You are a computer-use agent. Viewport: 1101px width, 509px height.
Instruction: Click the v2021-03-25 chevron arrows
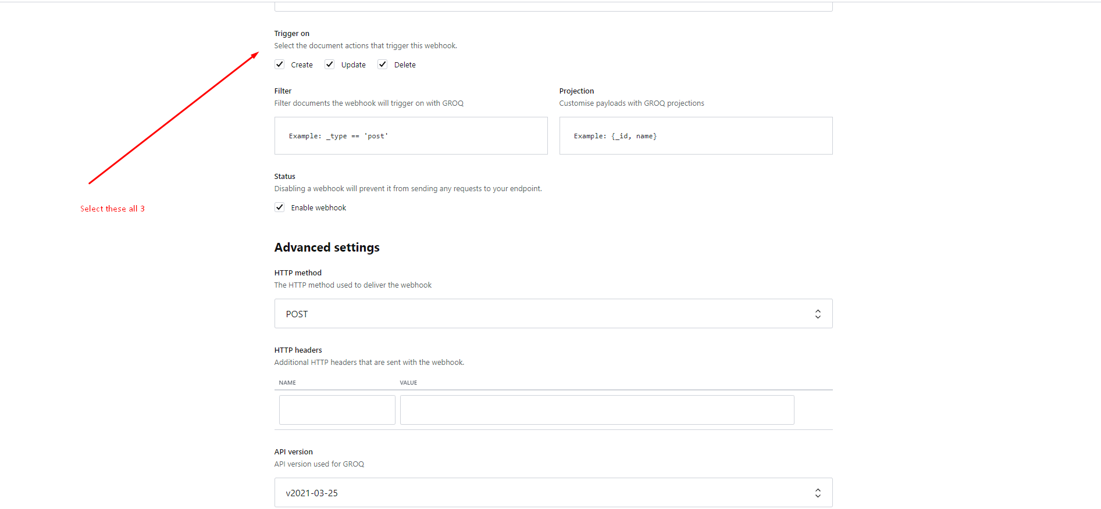coord(818,493)
